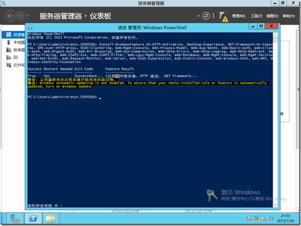Screen dimensions: 301x226
Task: Minimize the PowerShell window
Action: [253, 27]
